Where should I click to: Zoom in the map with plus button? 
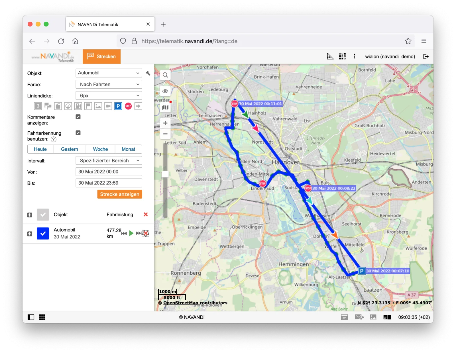(165, 123)
